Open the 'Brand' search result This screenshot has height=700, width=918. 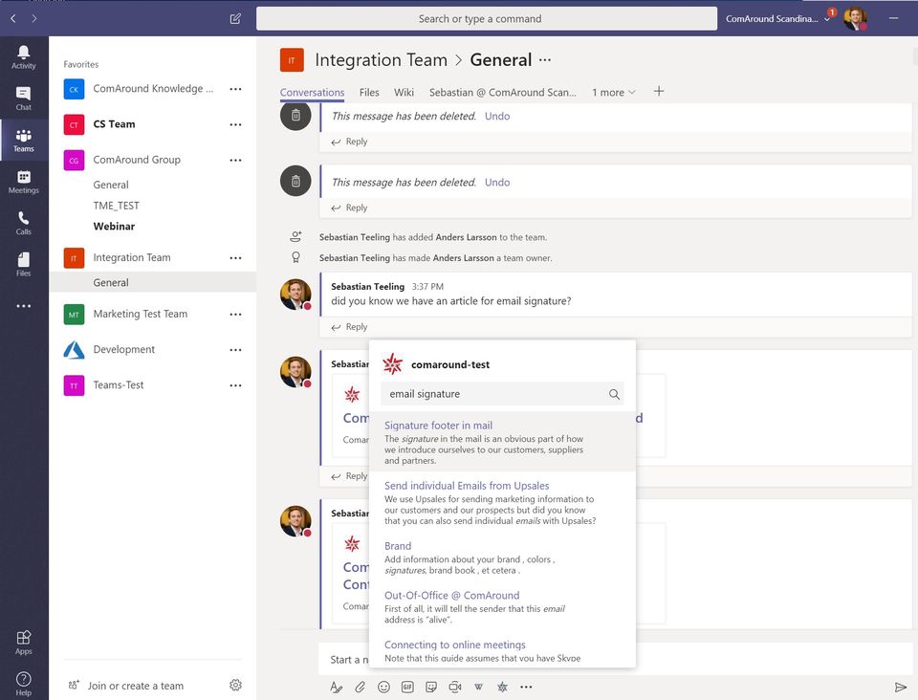pyautogui.click(x=502, y=558)
